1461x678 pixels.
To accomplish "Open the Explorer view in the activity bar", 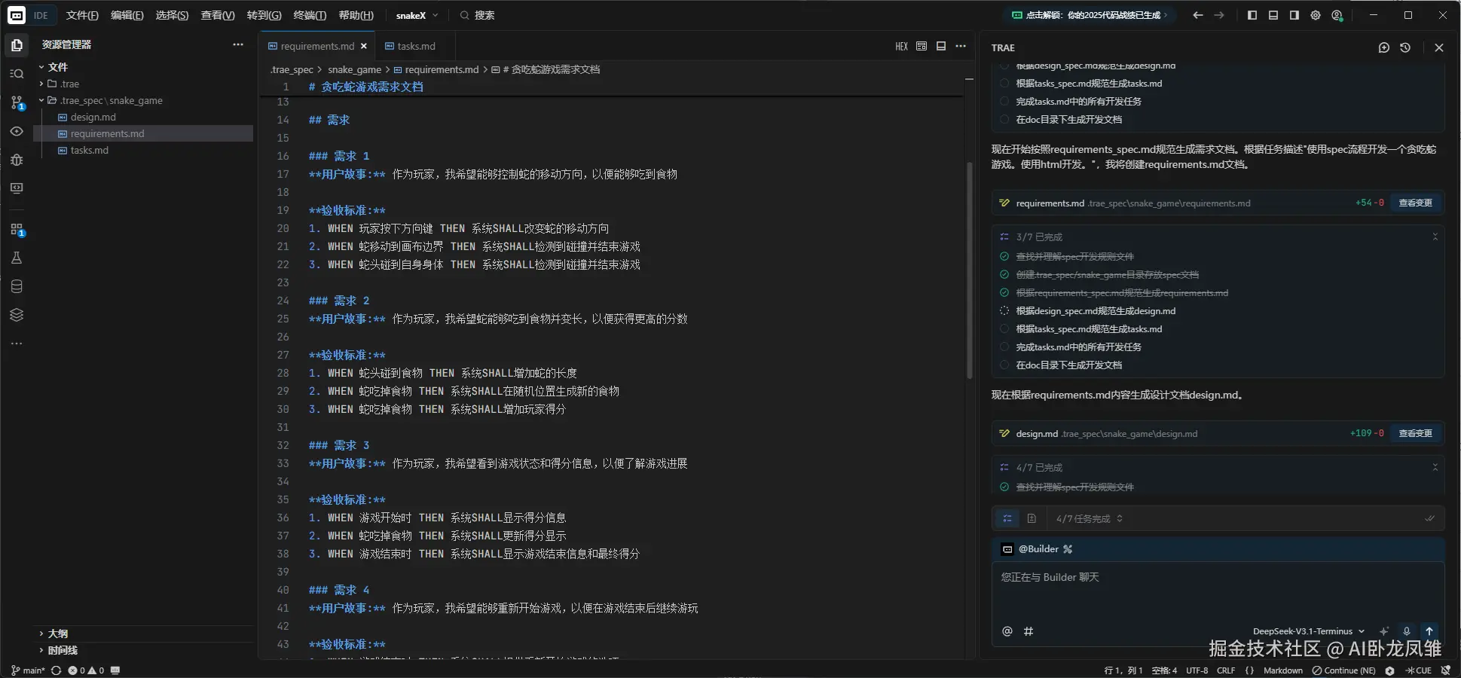I will coord(17,45).
